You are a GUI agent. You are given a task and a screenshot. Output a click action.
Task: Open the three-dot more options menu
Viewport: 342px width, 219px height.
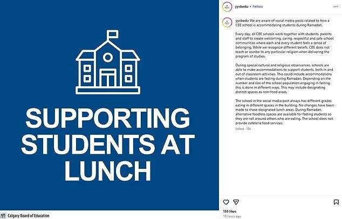336,7
